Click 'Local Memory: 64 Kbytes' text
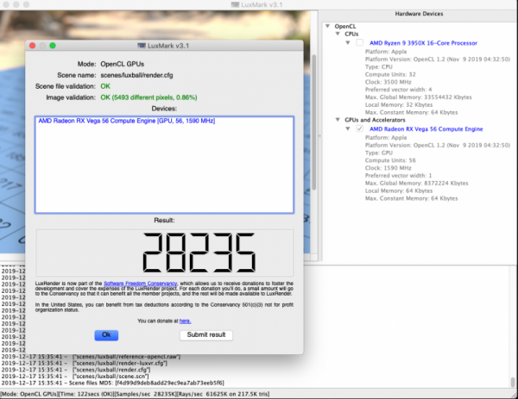Screen dimensions: 518x399 [399, 191]
